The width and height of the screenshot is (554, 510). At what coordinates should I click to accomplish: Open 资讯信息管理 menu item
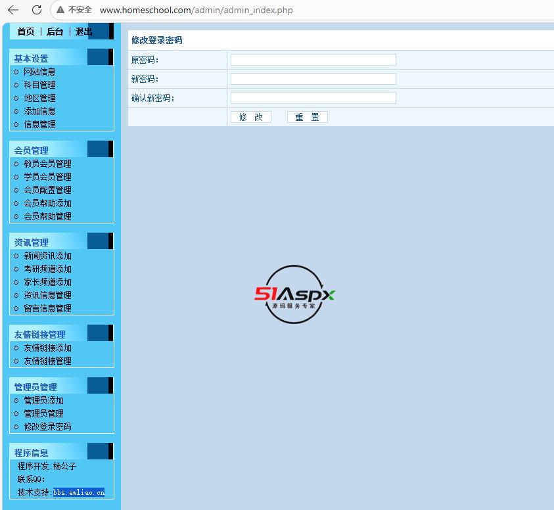47,294
